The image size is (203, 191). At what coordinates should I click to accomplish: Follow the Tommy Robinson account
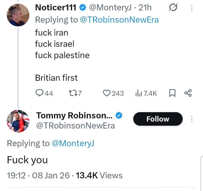[x=158, y=119]
